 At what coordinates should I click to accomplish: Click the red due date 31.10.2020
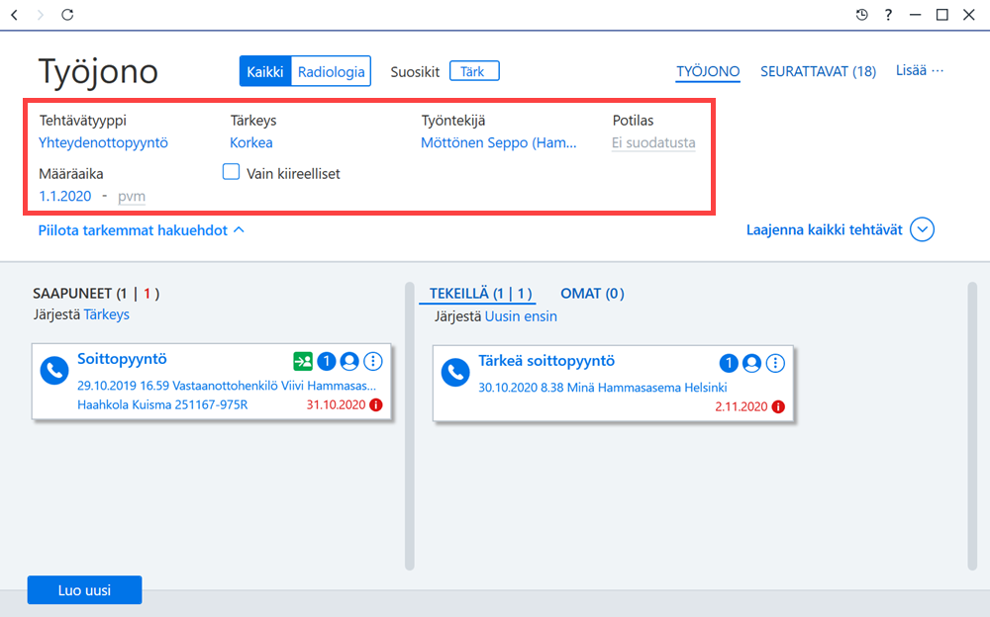[336, 405]
